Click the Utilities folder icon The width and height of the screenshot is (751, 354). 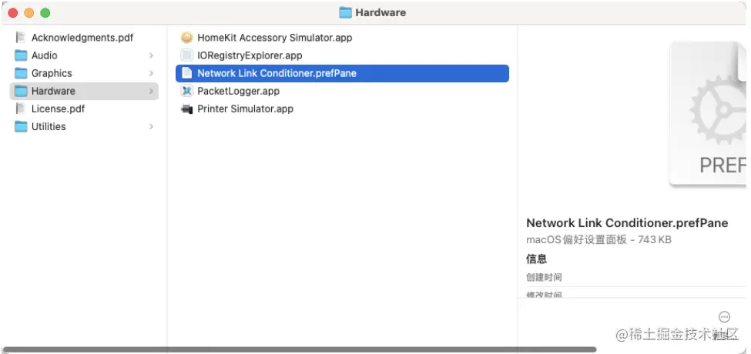click(21, 126)
